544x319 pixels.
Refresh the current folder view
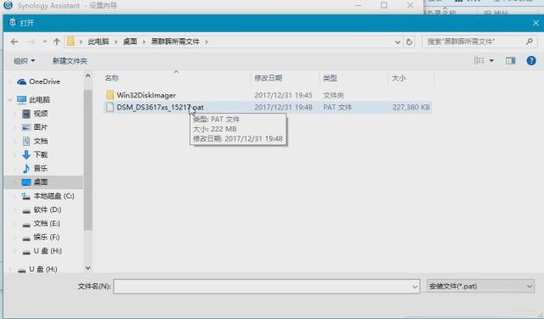pos(410,42)
